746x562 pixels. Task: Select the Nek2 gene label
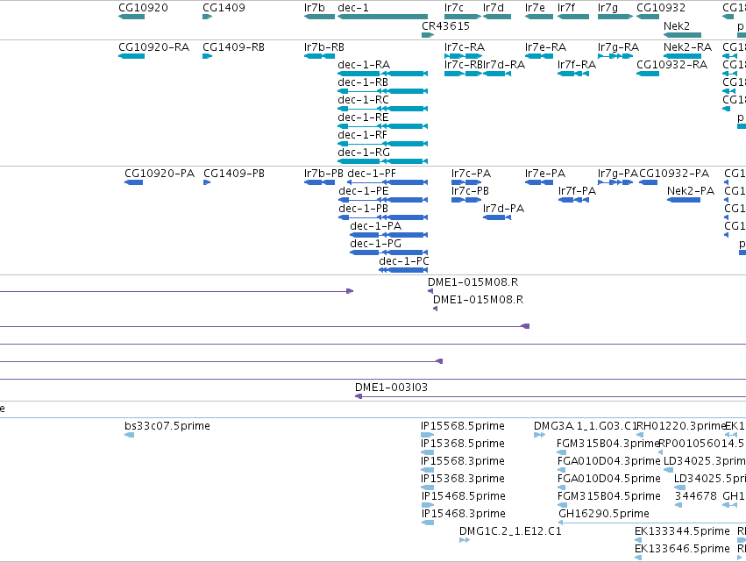[677, 25]
